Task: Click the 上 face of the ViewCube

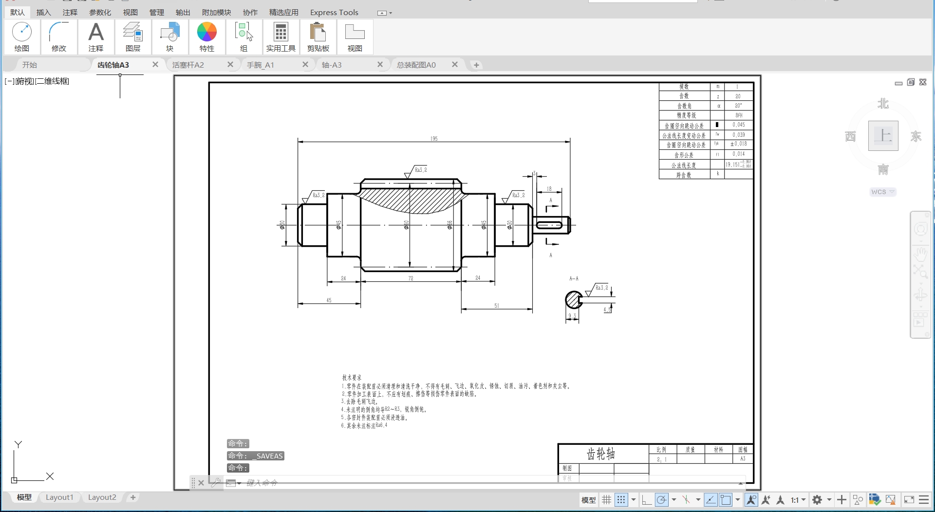Action: click(883, 136)
